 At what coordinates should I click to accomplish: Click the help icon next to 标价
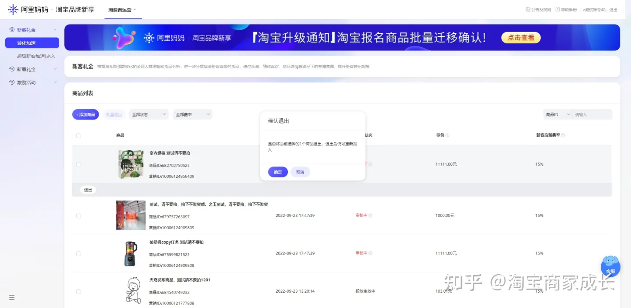[447, 135]
